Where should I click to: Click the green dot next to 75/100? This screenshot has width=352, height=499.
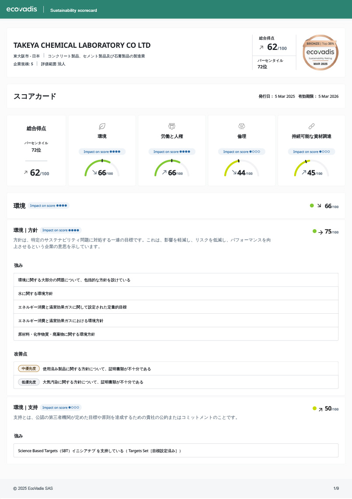pos(314,231)
